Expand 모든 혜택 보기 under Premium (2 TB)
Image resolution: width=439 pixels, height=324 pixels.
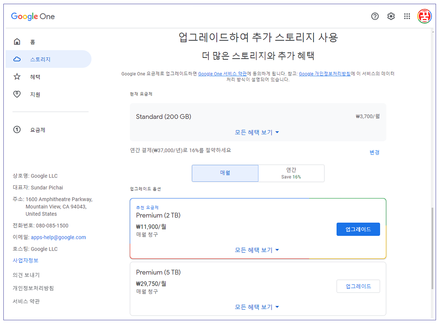(257, 250)
